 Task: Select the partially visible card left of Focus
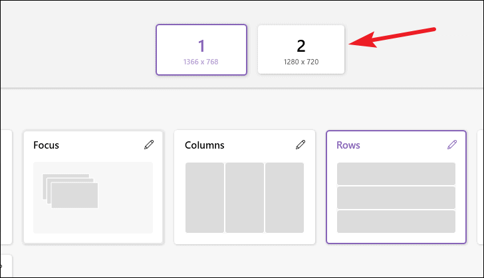6,187
